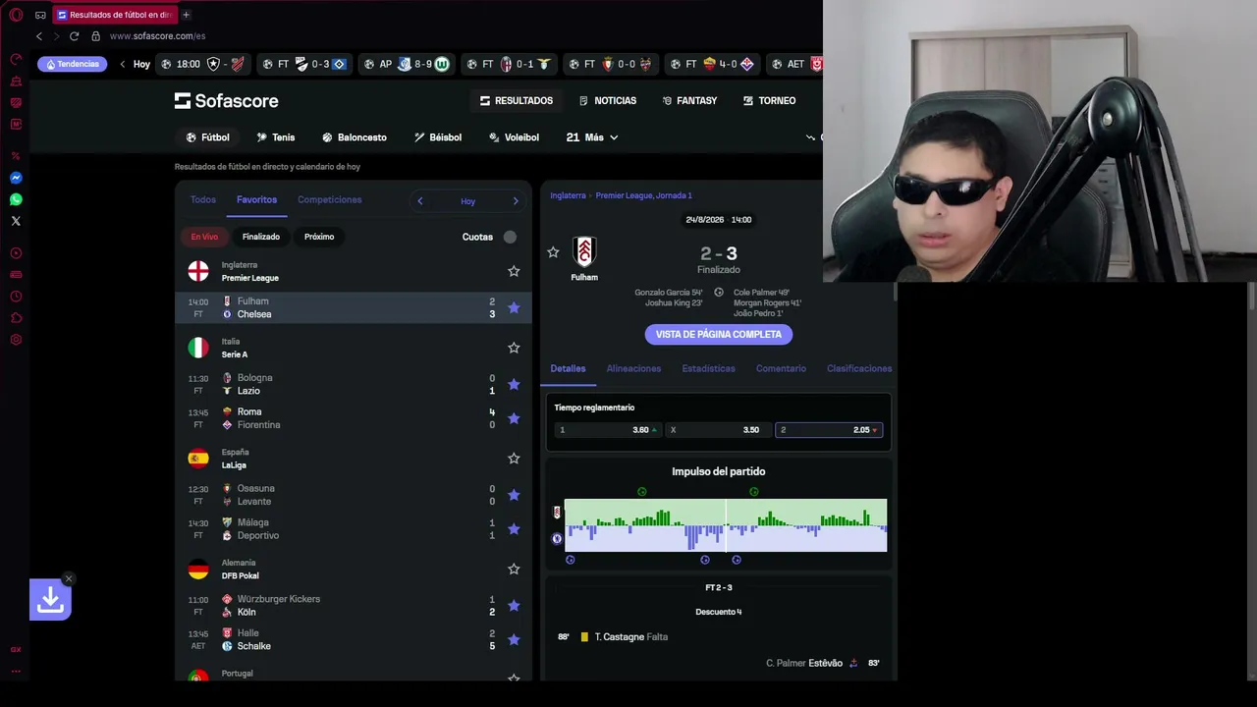Go to the previous day in date picker
The height and width of the screenshot is (707, 1257).
420,201
